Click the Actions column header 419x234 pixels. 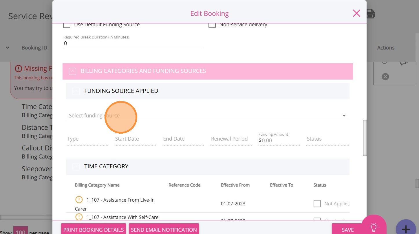[385, 48]
